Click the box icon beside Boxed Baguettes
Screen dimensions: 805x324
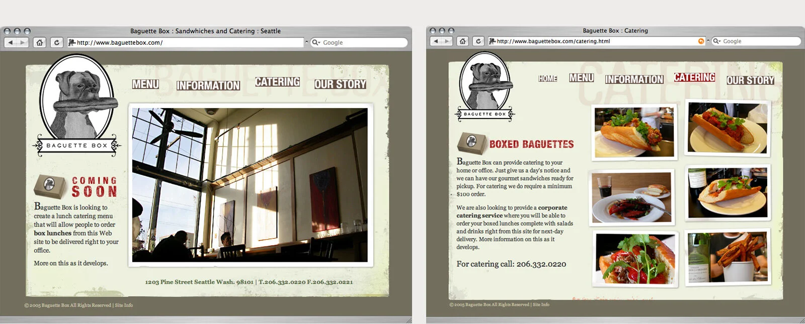(x=472, y=143)
